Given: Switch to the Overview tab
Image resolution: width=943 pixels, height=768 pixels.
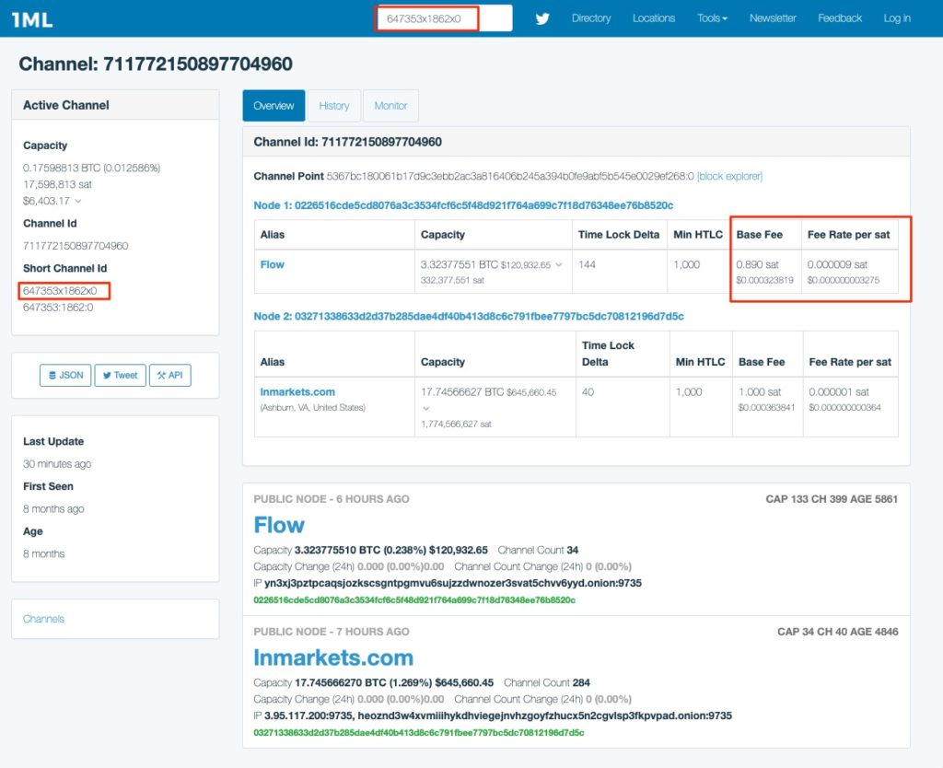Looking at the screenshot, I should pyautogui.click(x=274, y=106).
